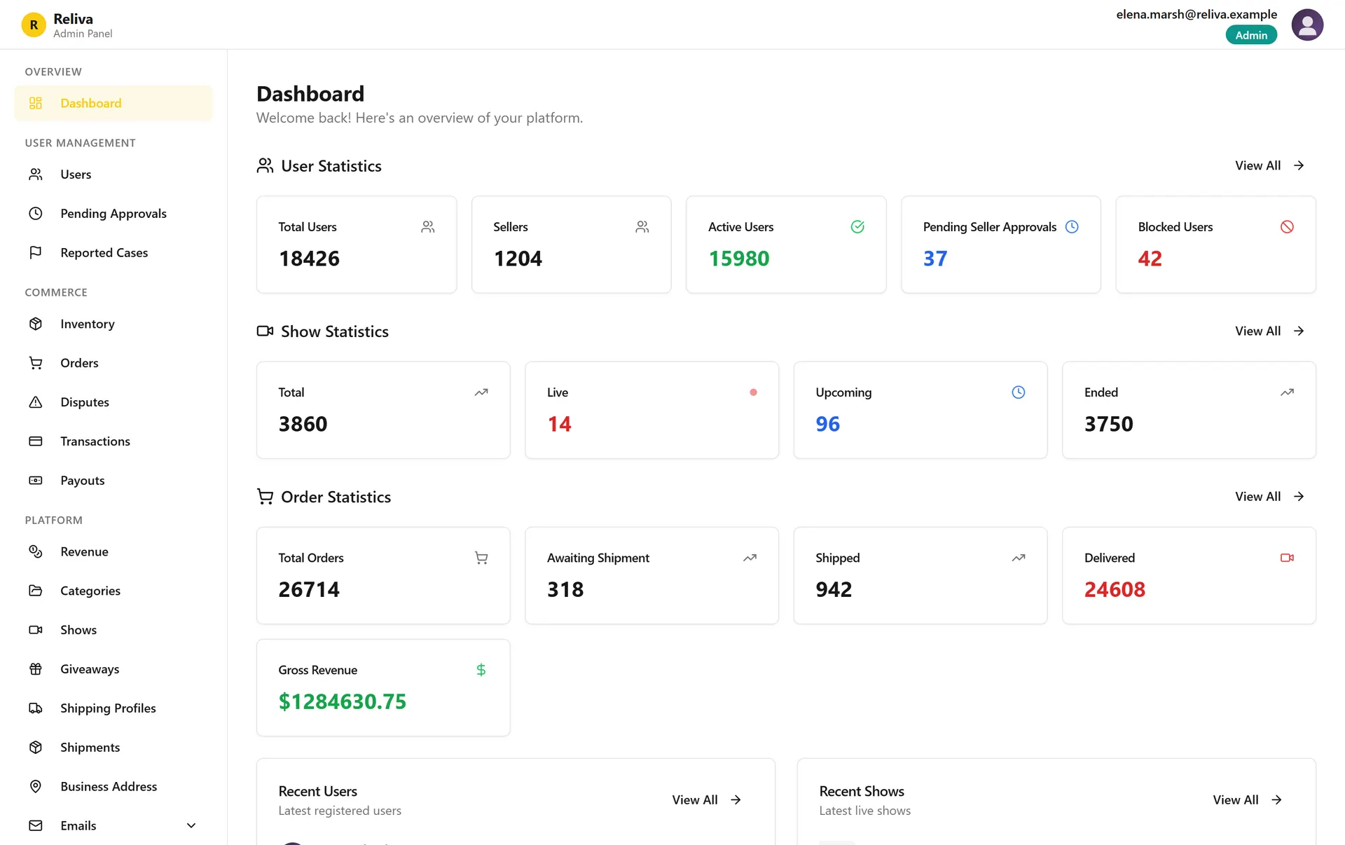Open the Awaiting Shipment card showing 318
The image size is (1345, 845).
[x=651, y=575]
